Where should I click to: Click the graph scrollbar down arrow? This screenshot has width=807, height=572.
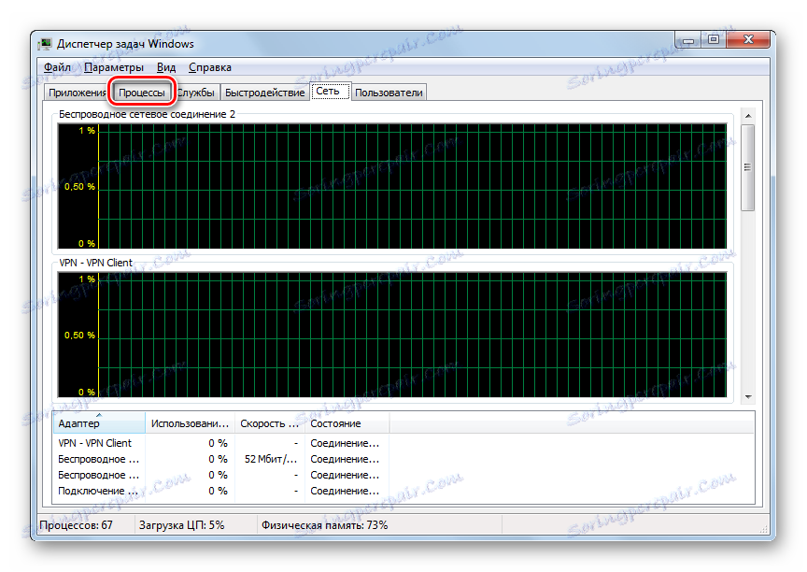coord(748,397)
